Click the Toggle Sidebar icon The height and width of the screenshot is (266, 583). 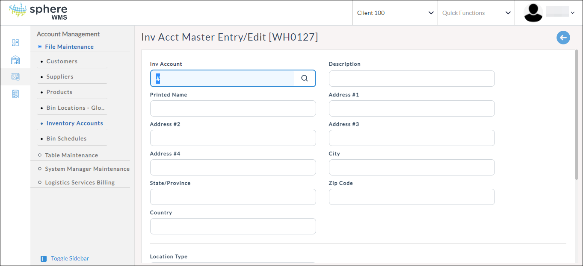(44, 259)
